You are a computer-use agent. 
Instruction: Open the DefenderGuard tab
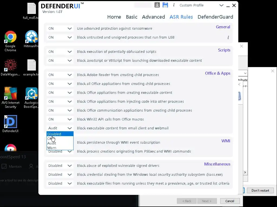pos(215,17)
